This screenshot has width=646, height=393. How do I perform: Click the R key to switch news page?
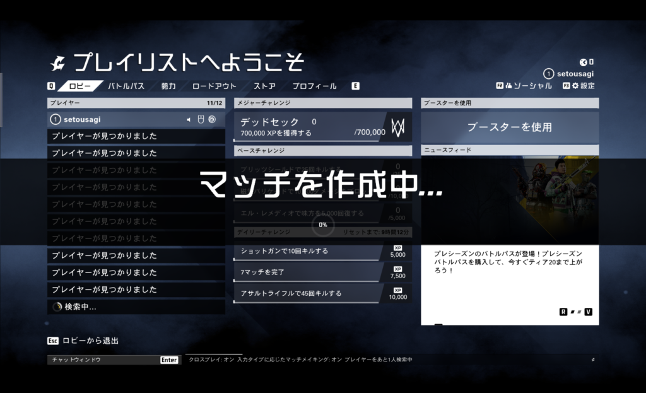(563, 312)
